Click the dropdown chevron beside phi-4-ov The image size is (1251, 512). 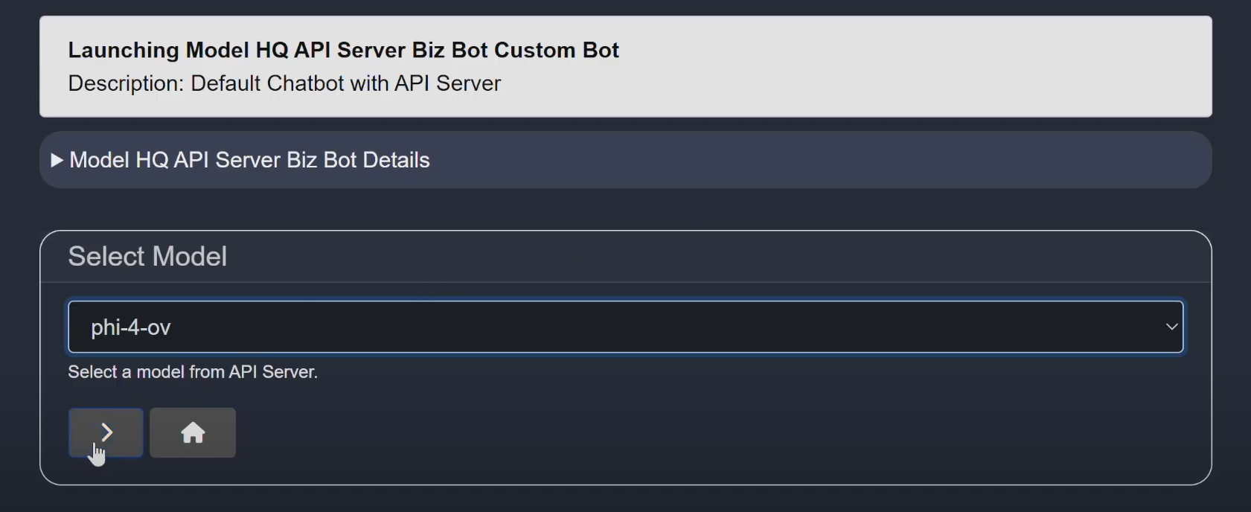[x=1171, y=327]
